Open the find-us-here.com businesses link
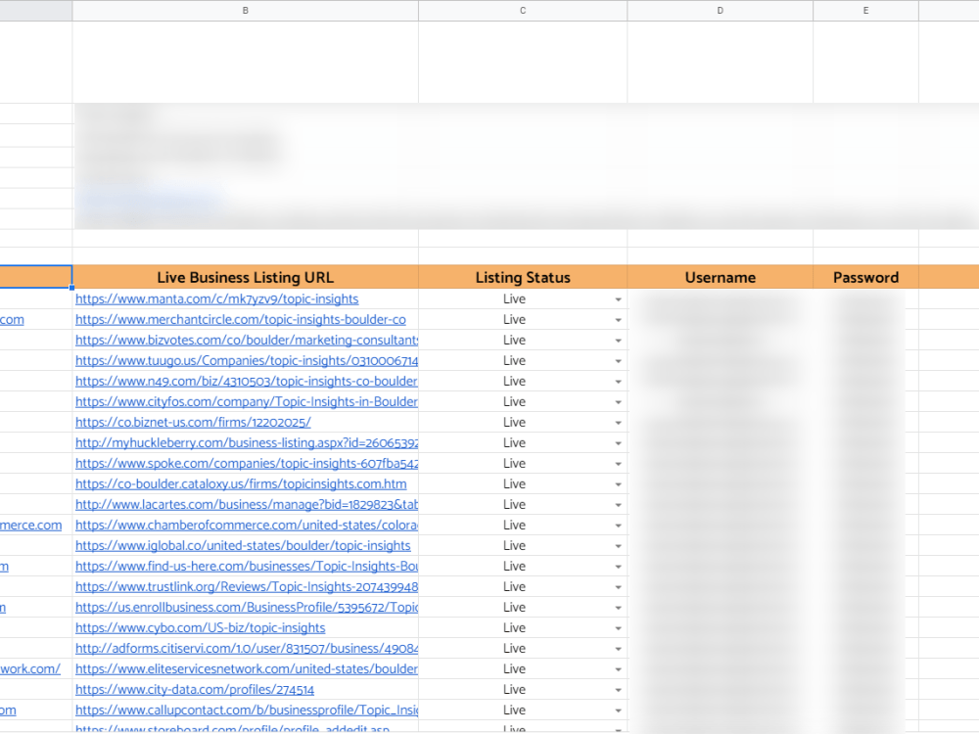This screenshot has height=734, width=979. 247,567
